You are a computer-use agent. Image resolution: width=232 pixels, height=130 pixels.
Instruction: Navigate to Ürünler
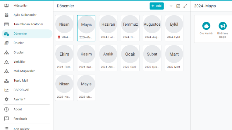click(x=19, y=43)
